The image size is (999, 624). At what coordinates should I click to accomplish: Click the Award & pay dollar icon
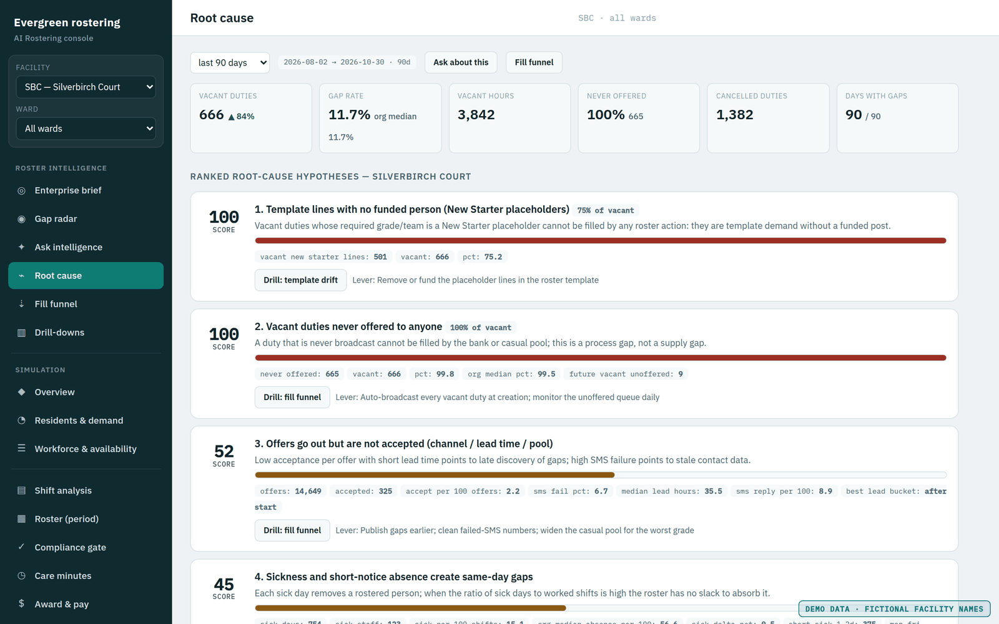click(x=21, y=604)
